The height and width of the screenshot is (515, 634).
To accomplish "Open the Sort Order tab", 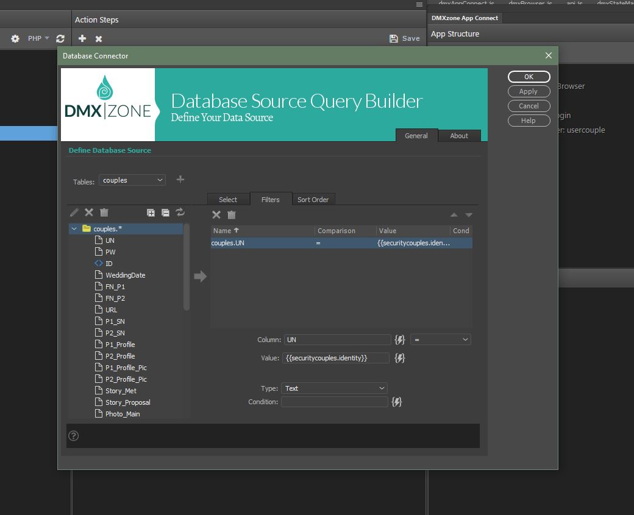I will (313, 200).
